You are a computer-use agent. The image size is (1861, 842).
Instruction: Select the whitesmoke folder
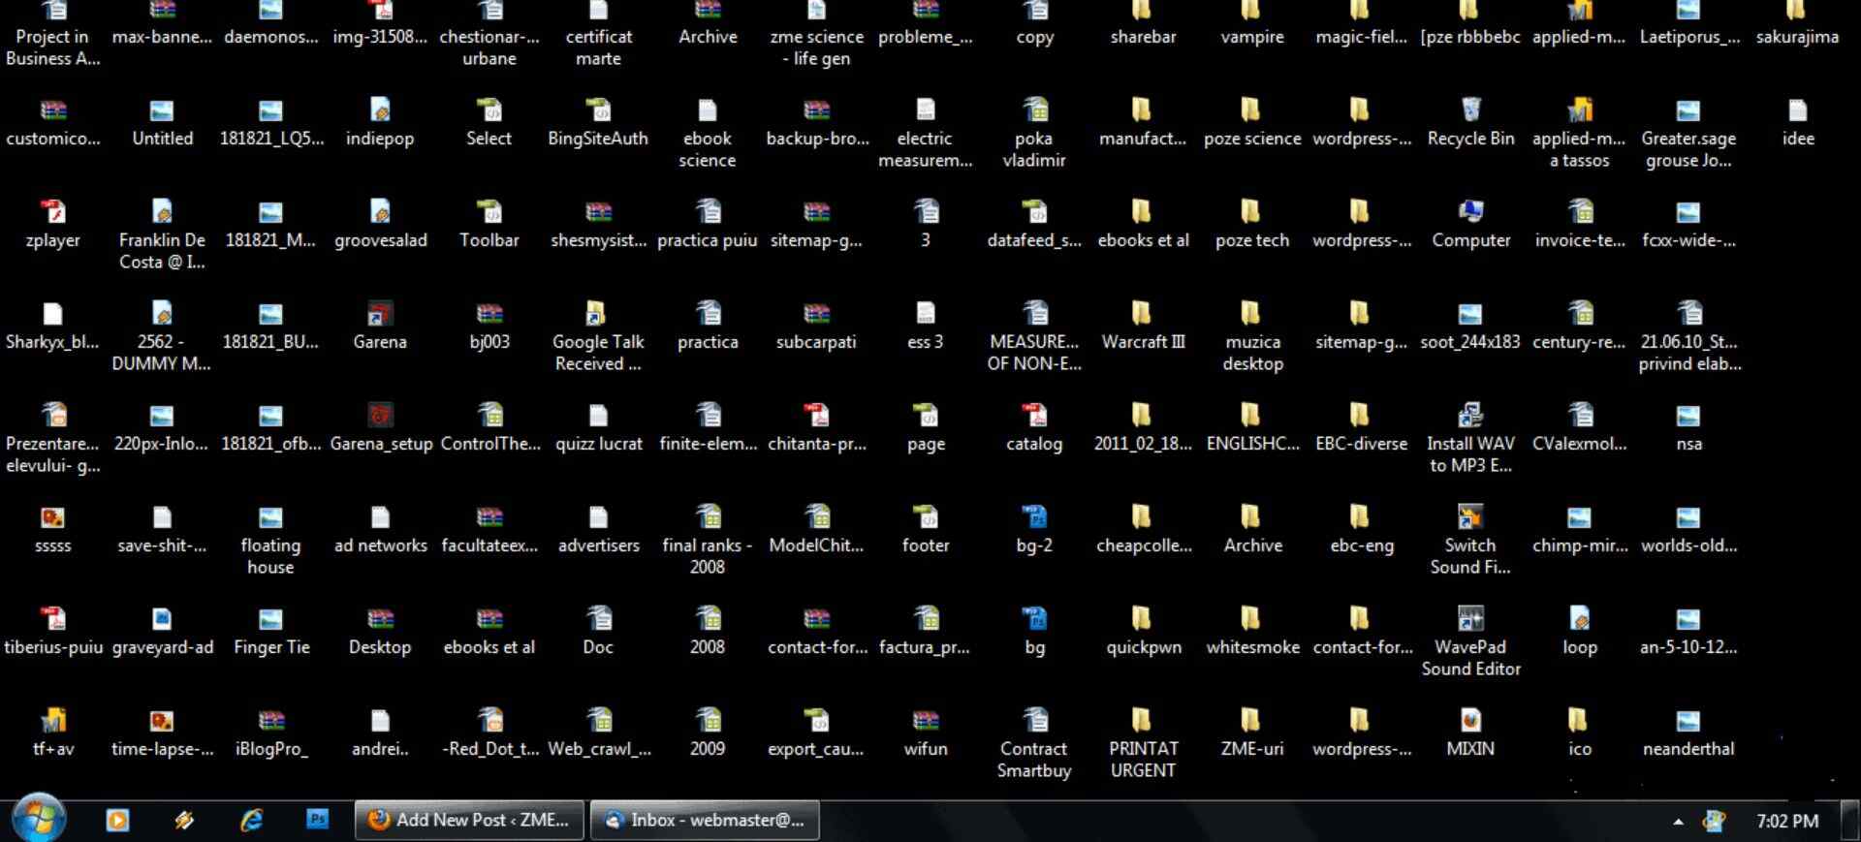pos(1252,631)
